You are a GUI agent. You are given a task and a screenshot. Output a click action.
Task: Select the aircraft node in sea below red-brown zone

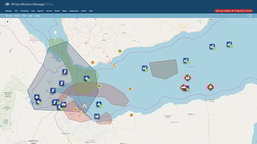[99, 104]
